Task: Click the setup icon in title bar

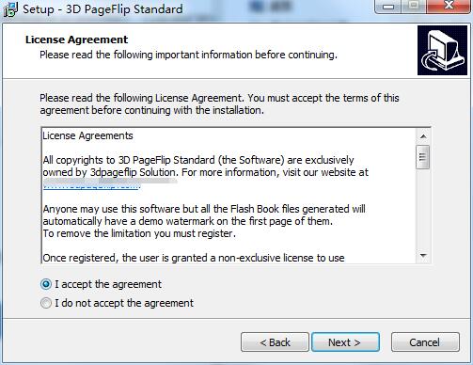Action: [10, 8]
